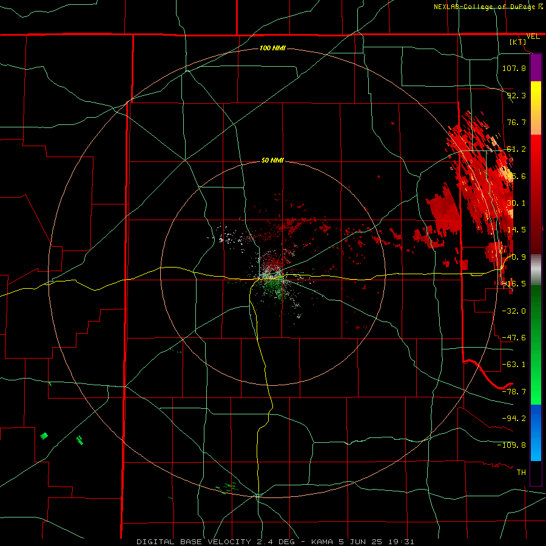Click the 100 NMI range ring label
The image size is (546, 546).
[x=272, y=48]
